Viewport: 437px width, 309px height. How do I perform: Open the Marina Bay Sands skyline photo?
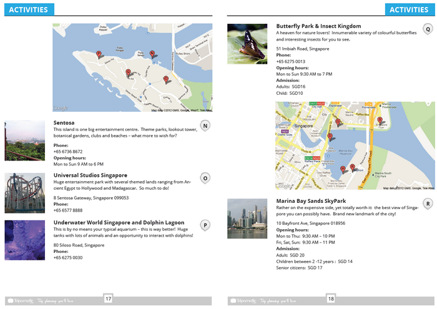(x=248, y=218)
